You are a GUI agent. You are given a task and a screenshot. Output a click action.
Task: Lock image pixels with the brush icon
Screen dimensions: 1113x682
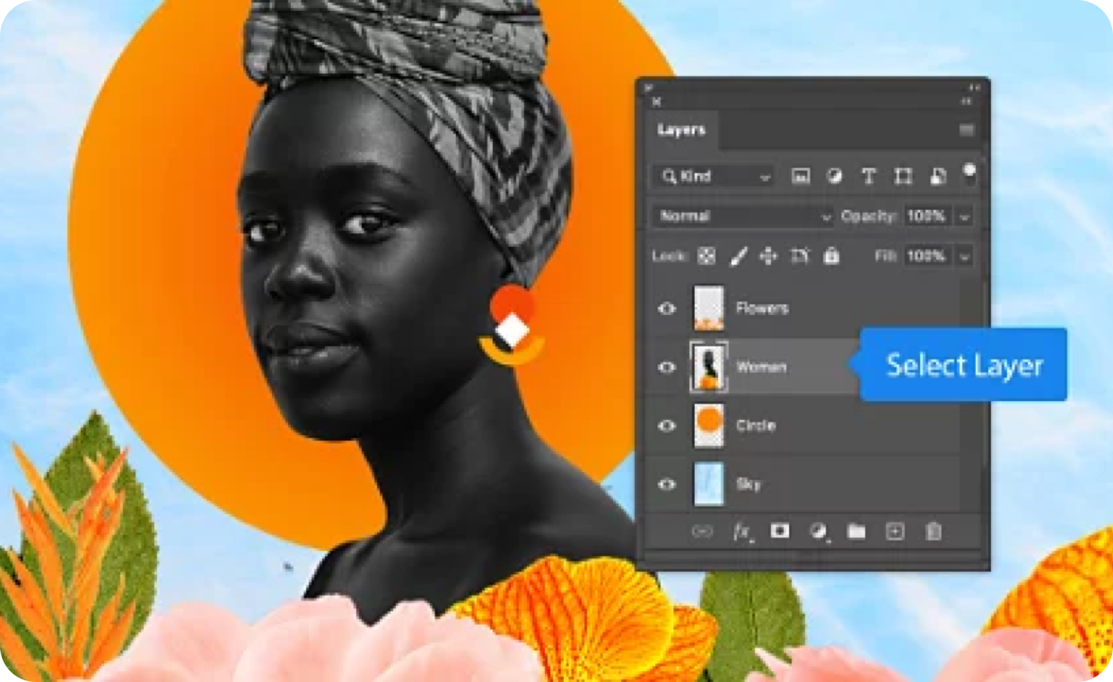pyautogui.click(x=738, y=257)
